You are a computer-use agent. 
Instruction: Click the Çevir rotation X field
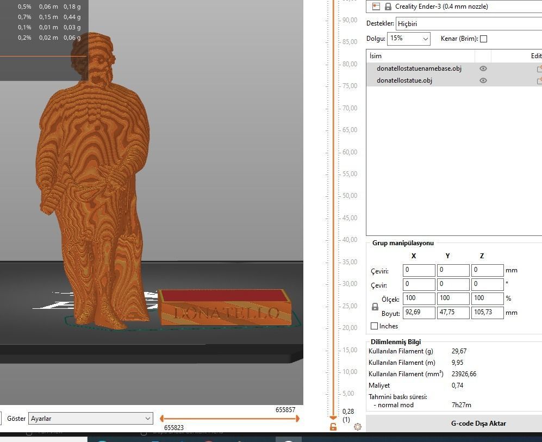[419, 284]
